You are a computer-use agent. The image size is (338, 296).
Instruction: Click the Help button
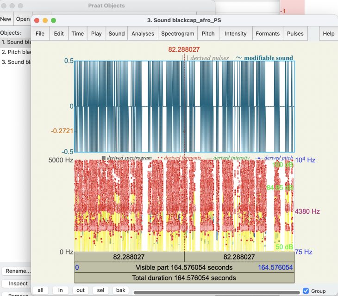click(x=329, y=33)
